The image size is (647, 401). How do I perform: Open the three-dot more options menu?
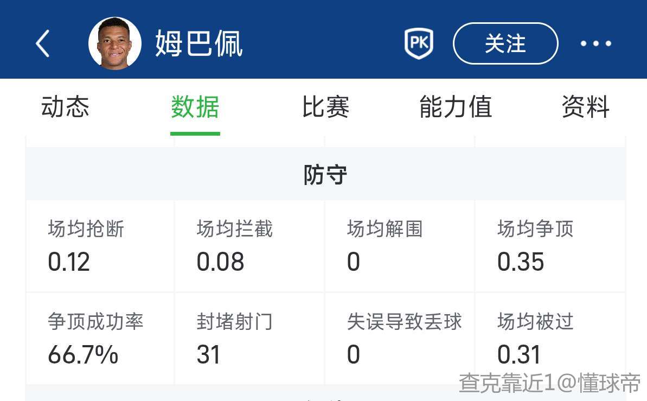pyautogui.click(x=595, y=43)
